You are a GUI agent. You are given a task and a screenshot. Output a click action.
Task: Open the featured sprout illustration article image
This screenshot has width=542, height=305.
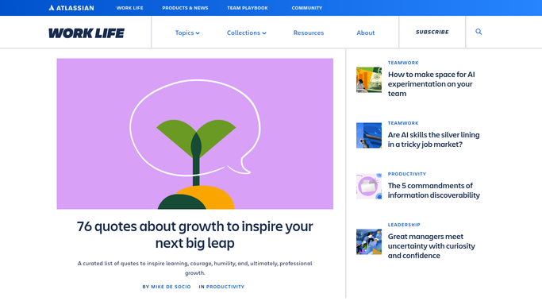coord(195,133)
